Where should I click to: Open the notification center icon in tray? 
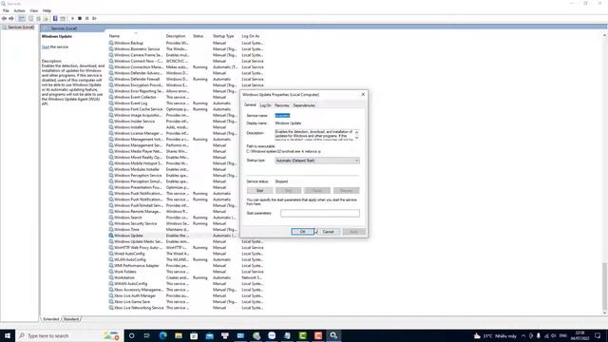click(x=598, y=335)
